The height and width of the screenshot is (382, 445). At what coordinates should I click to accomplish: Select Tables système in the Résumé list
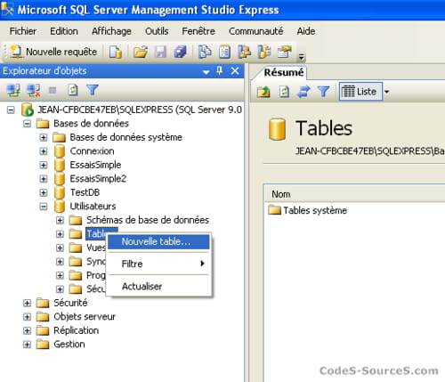point(315,211)
